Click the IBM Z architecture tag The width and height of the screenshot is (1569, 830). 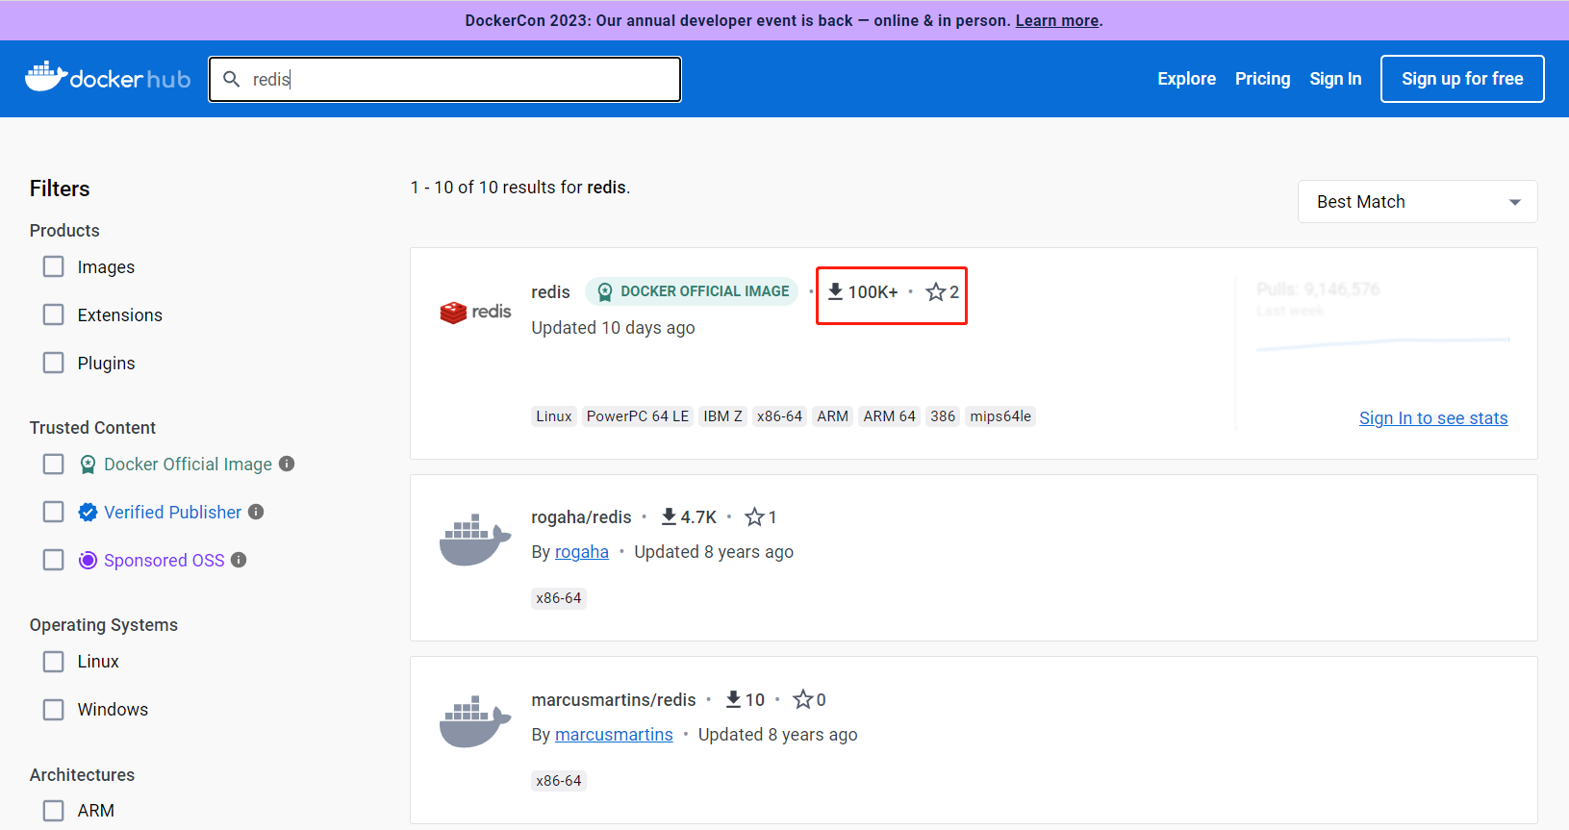(x=722, y=416)
